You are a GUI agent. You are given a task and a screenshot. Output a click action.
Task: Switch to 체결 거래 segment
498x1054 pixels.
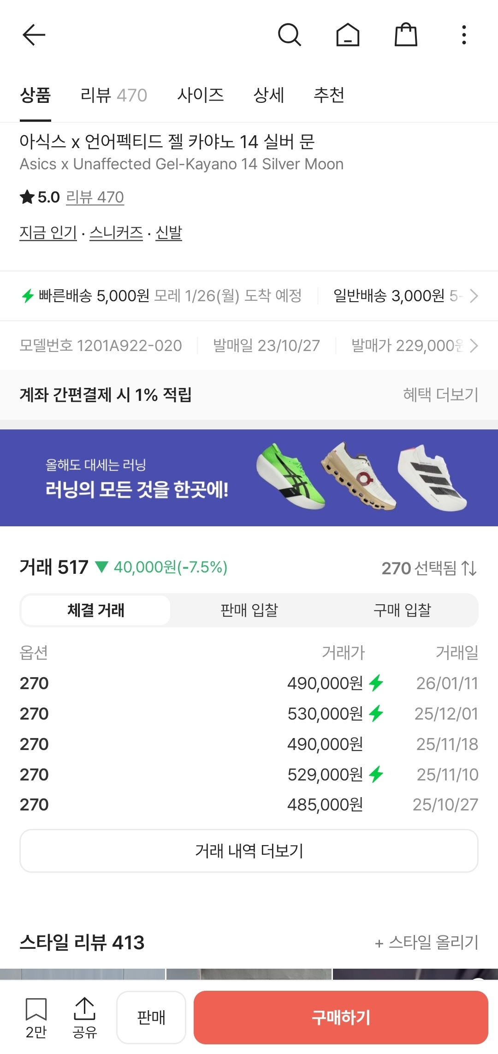coord(96,610)
